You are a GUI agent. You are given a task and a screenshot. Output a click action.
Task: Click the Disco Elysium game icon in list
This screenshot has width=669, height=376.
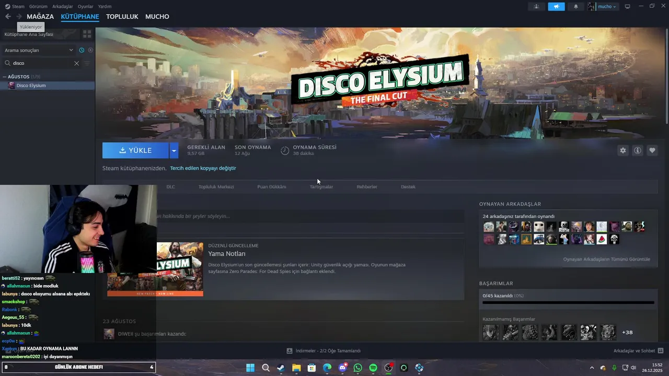point(11,86)
